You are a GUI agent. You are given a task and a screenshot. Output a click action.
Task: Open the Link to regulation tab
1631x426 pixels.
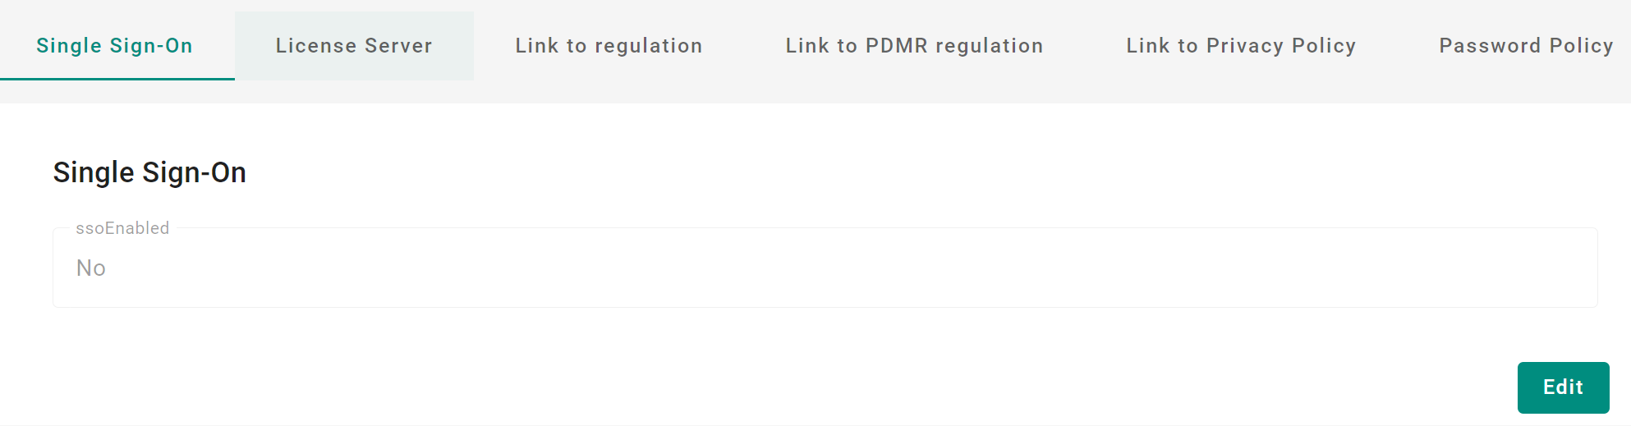coord(609,46)
